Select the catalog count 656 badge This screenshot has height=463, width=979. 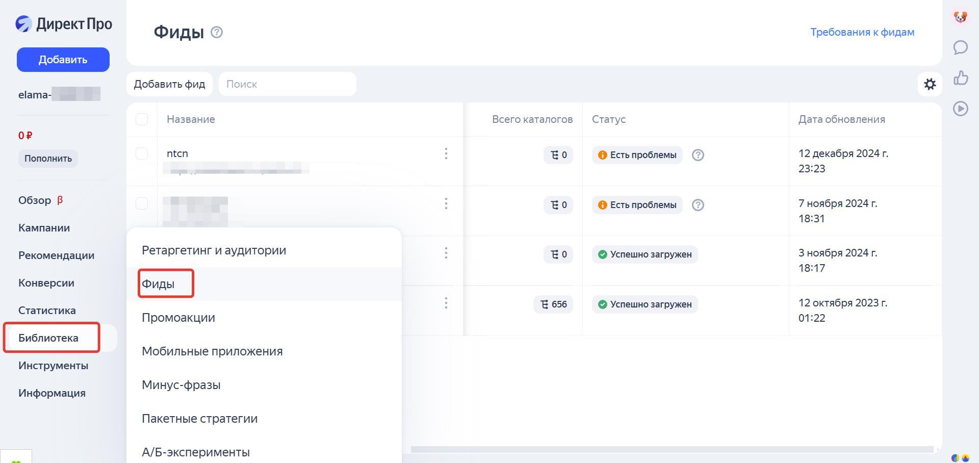click(553, 304)
